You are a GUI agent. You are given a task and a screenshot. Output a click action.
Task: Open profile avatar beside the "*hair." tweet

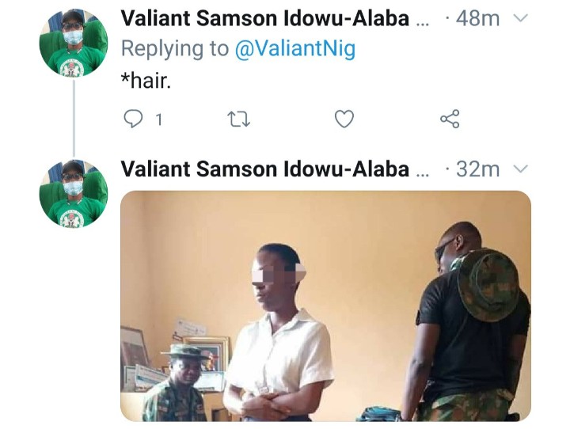tap(73, 44)
